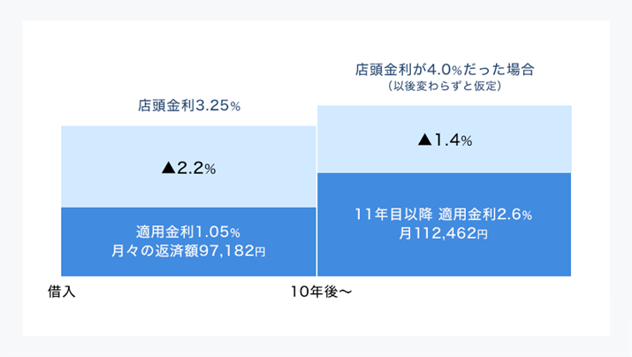Viewport: 632px width, 357px height.
Task: Select the 1.4% discount figure
Action: pos(453,140)
